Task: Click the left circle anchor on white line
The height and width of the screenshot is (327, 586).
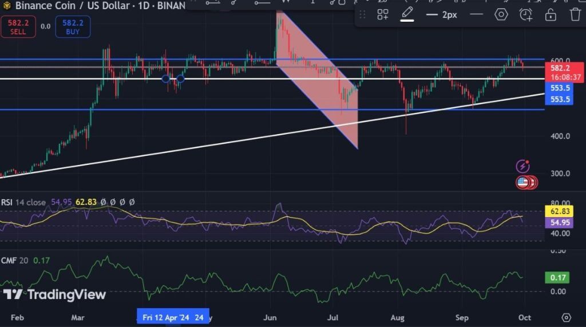Action: (x=165, y=78)
